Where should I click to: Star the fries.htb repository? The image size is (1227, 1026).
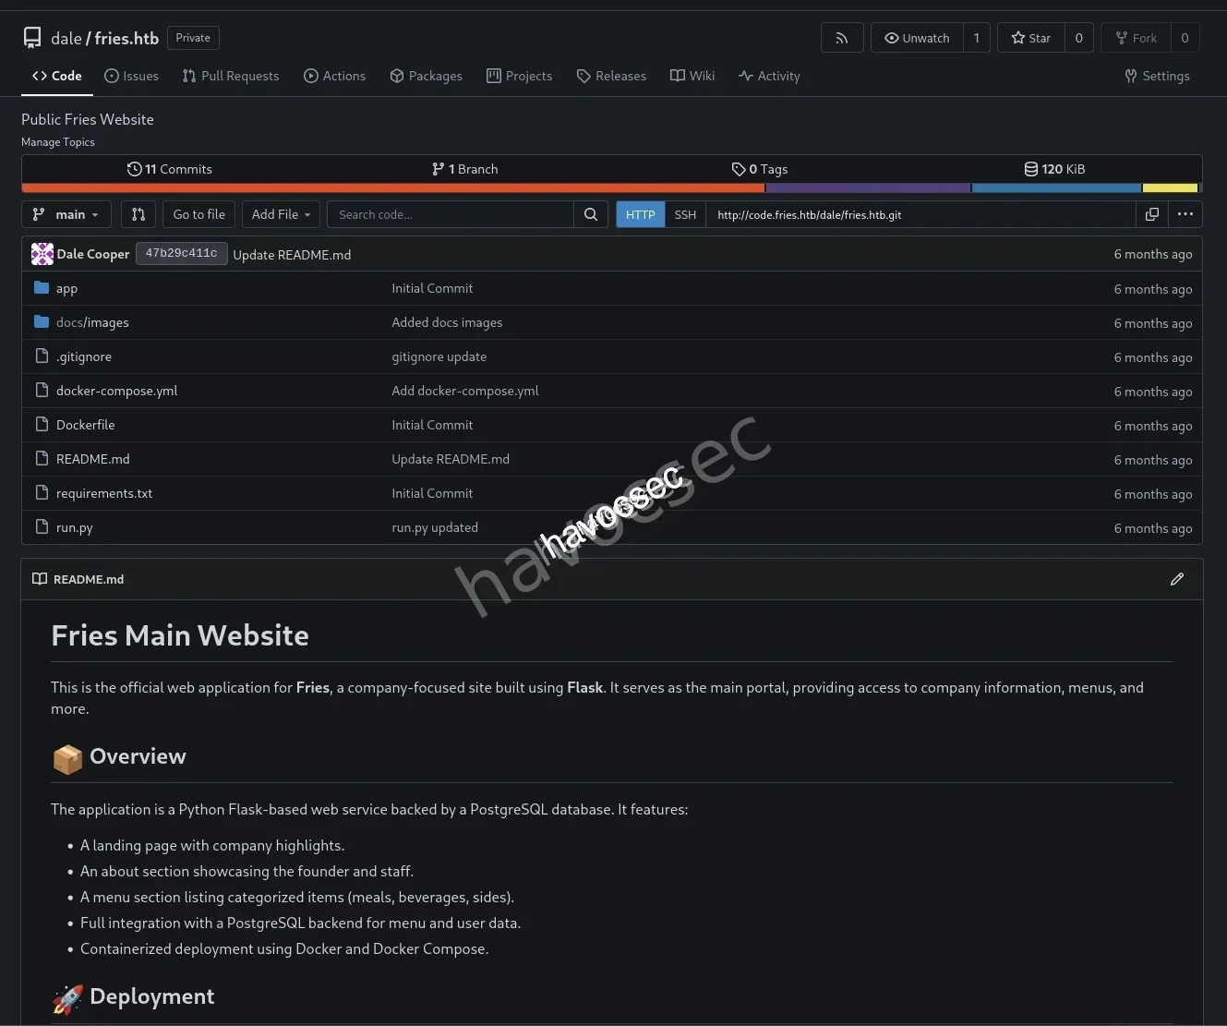(x=1031, y=38)
